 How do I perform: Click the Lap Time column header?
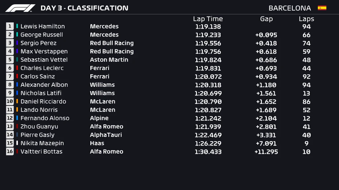pyautogui.click(x=208, y=19)
